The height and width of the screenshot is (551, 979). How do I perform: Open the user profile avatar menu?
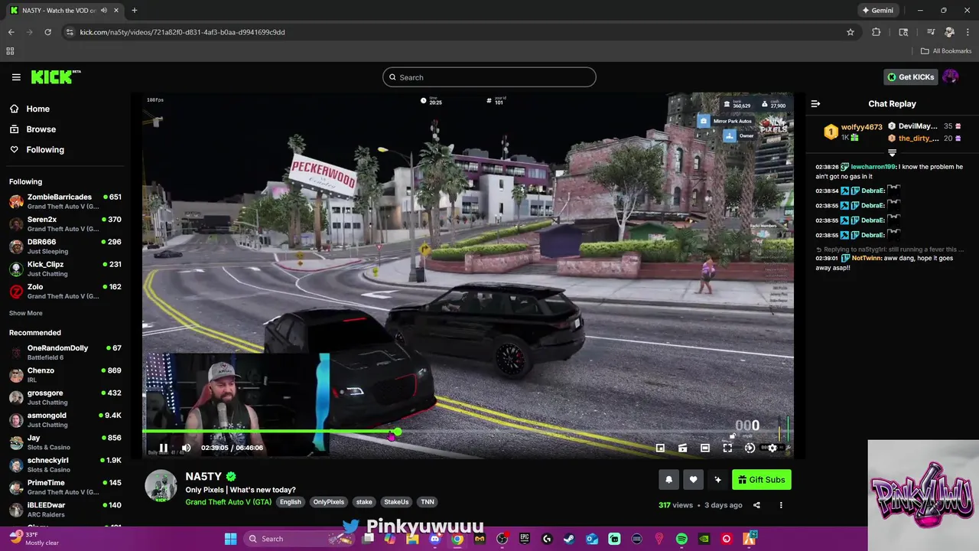[x=951, y=77]
